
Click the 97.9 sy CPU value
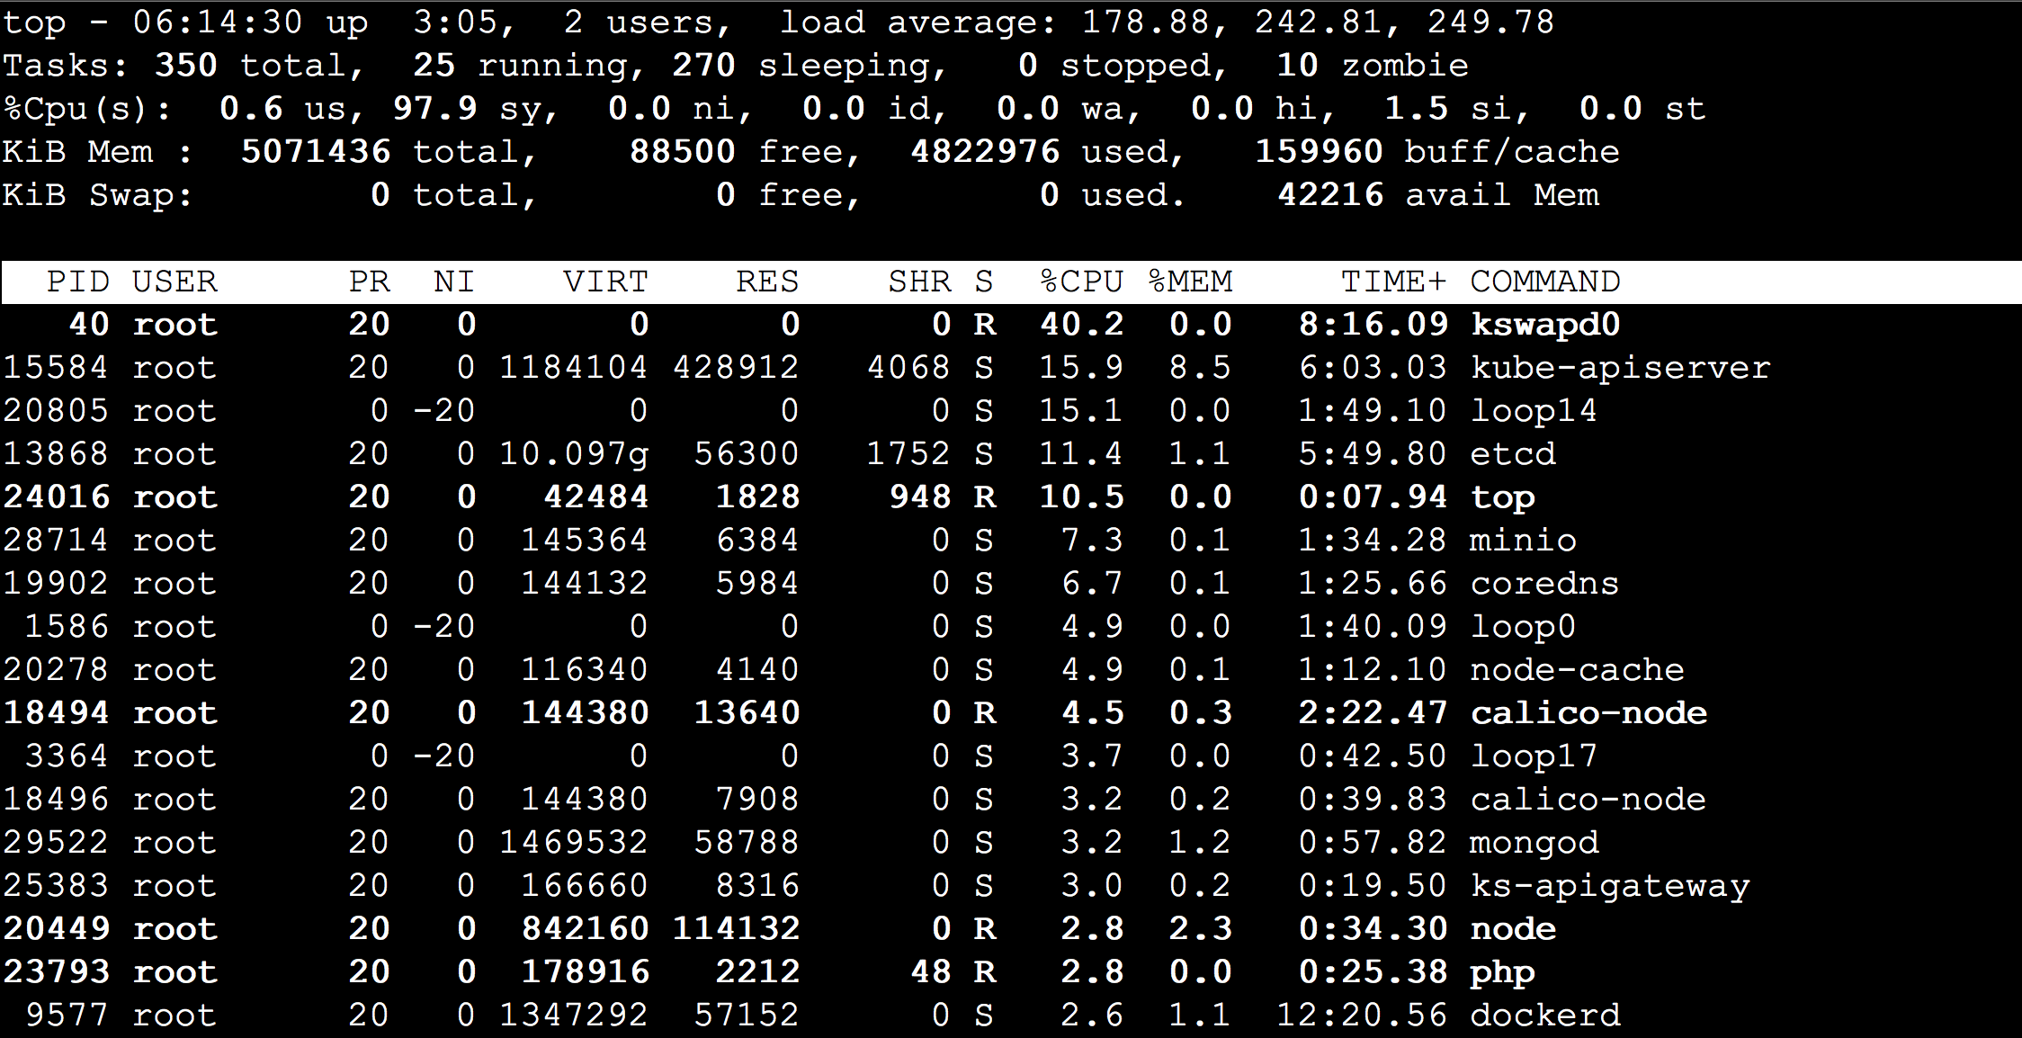435,109
